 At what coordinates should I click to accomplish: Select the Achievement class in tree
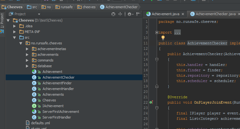point(52,72)
